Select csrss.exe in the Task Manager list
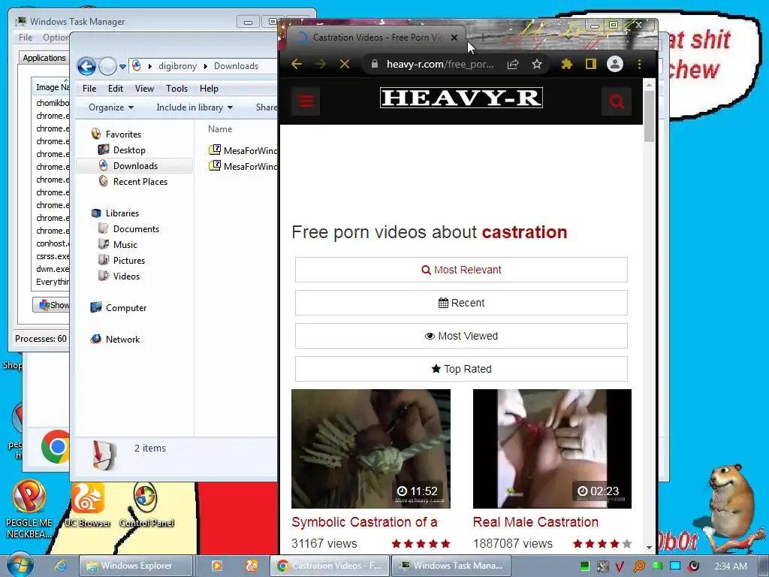The image size is (769, 577). (x=53, y=256)
